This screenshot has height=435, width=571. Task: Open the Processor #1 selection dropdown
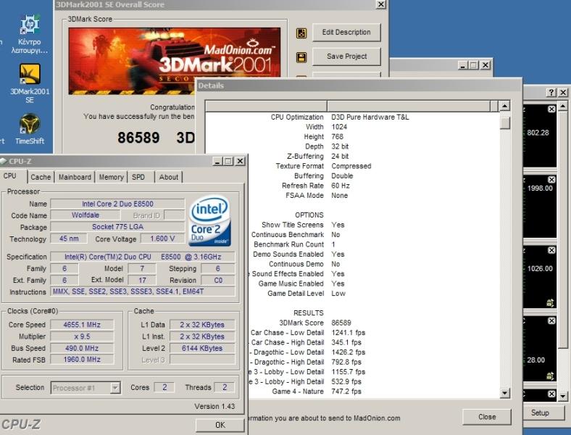tap(115, 388)
